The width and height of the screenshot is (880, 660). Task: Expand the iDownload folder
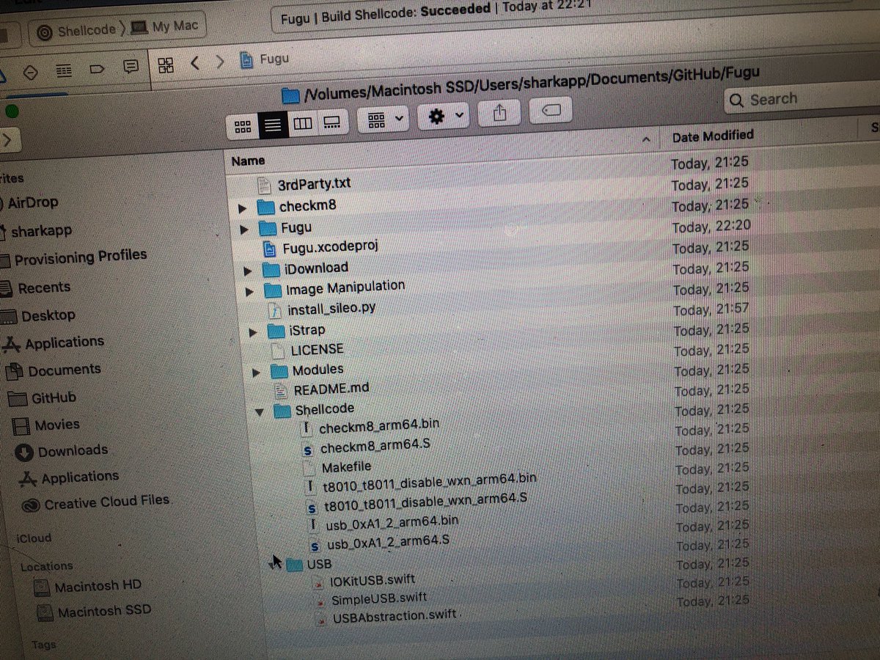point(249,271)
